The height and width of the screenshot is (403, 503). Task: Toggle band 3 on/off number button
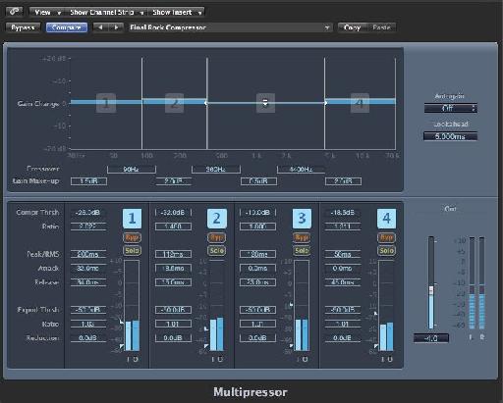click(302, 219)
